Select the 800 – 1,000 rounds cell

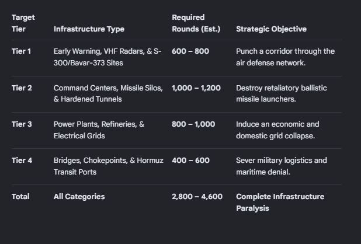click(193, 124)
